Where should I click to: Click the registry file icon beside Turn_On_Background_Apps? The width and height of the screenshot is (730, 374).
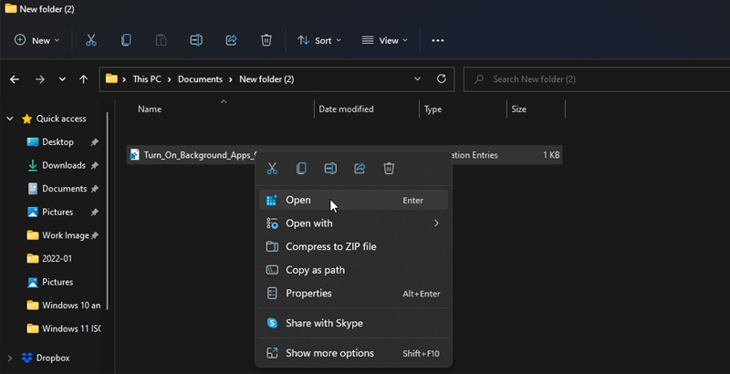click(x=134, y=154)
